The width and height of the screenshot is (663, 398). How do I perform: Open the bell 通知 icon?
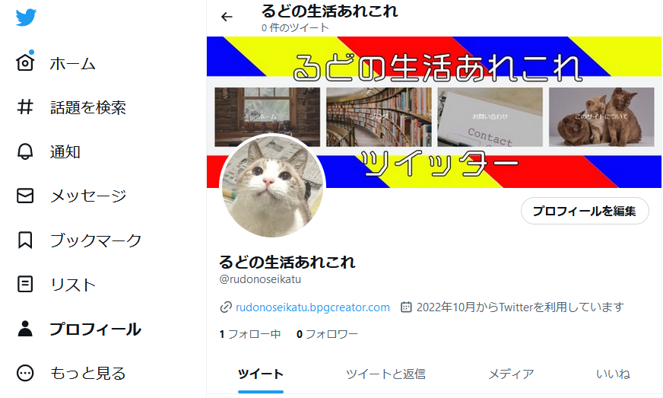[25, 151]
